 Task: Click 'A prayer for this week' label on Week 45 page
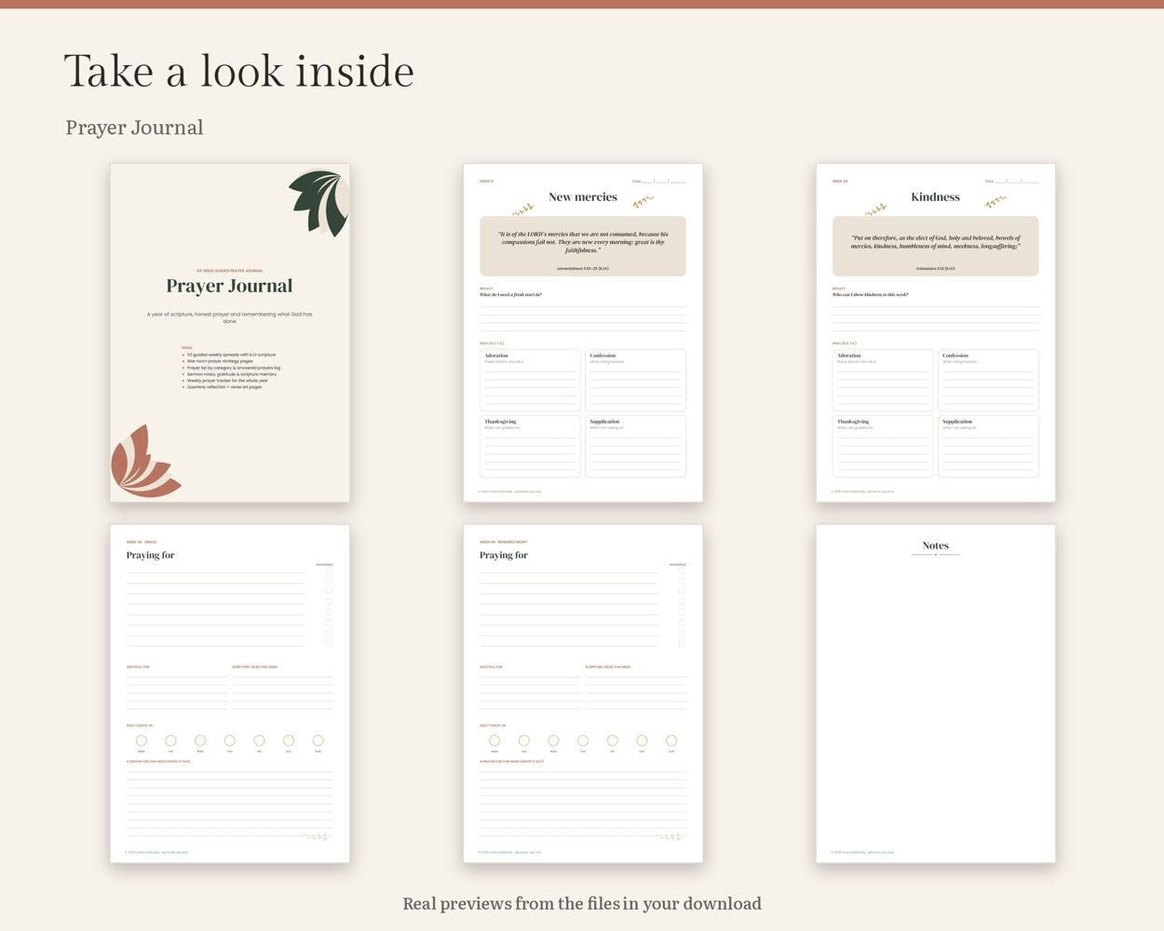pos(512,762)
